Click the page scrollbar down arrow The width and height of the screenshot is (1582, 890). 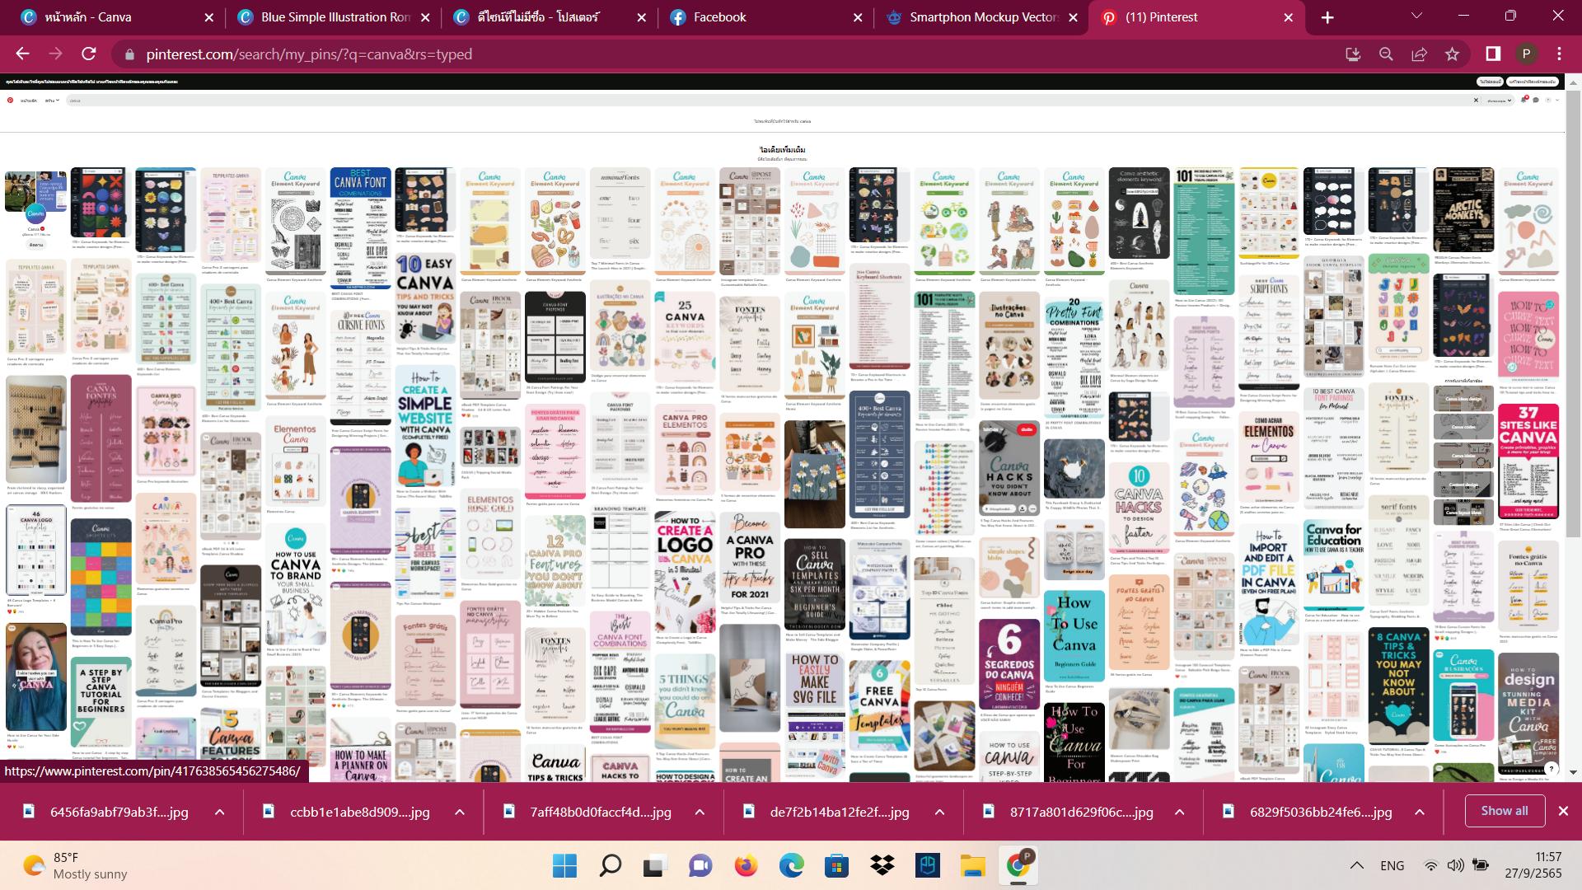1574,772
